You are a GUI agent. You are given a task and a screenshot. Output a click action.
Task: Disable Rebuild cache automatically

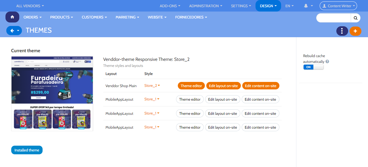pos(313,67)
